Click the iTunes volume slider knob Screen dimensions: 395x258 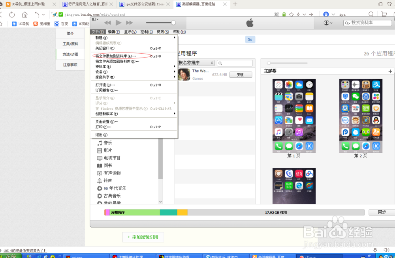(x=173, y=22)
